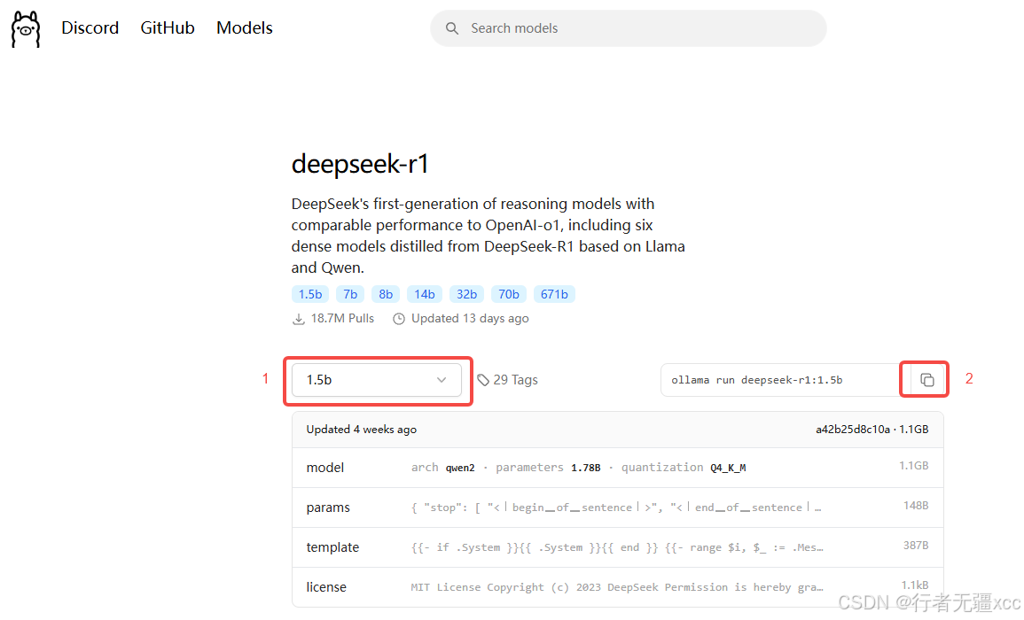Select the 32b size tag

click(466, 294)
